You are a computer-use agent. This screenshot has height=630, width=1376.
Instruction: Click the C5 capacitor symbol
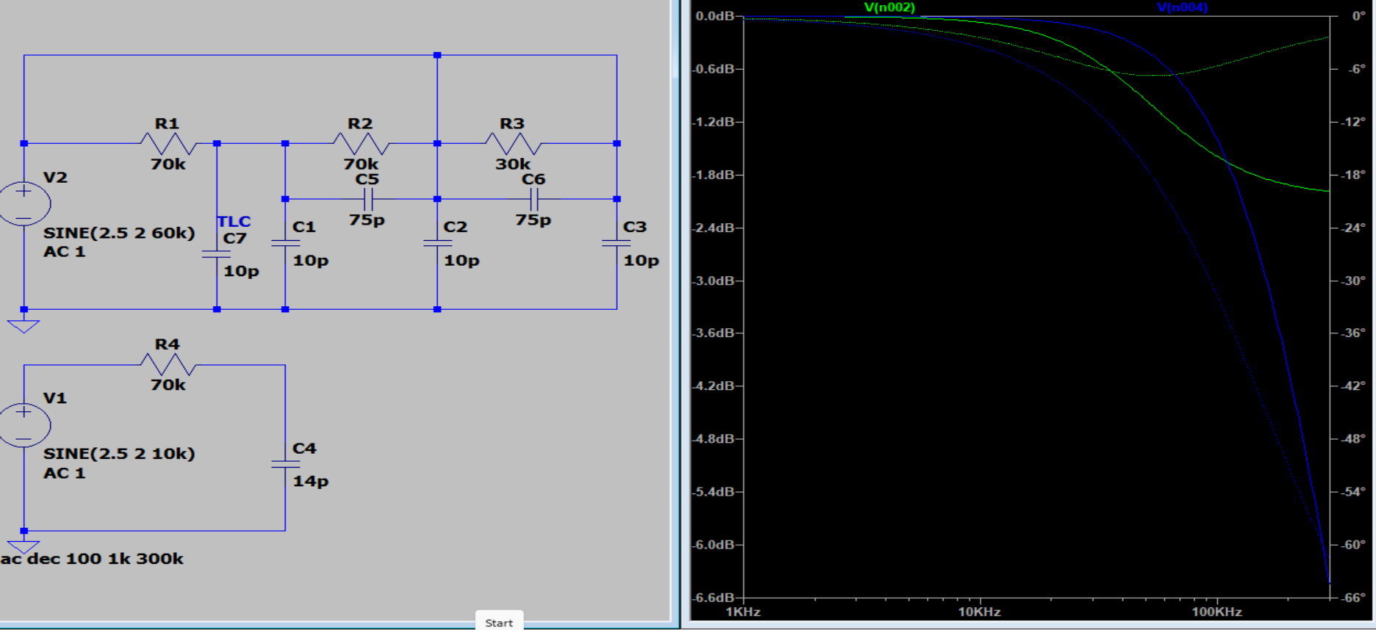[x=367, y=199]
